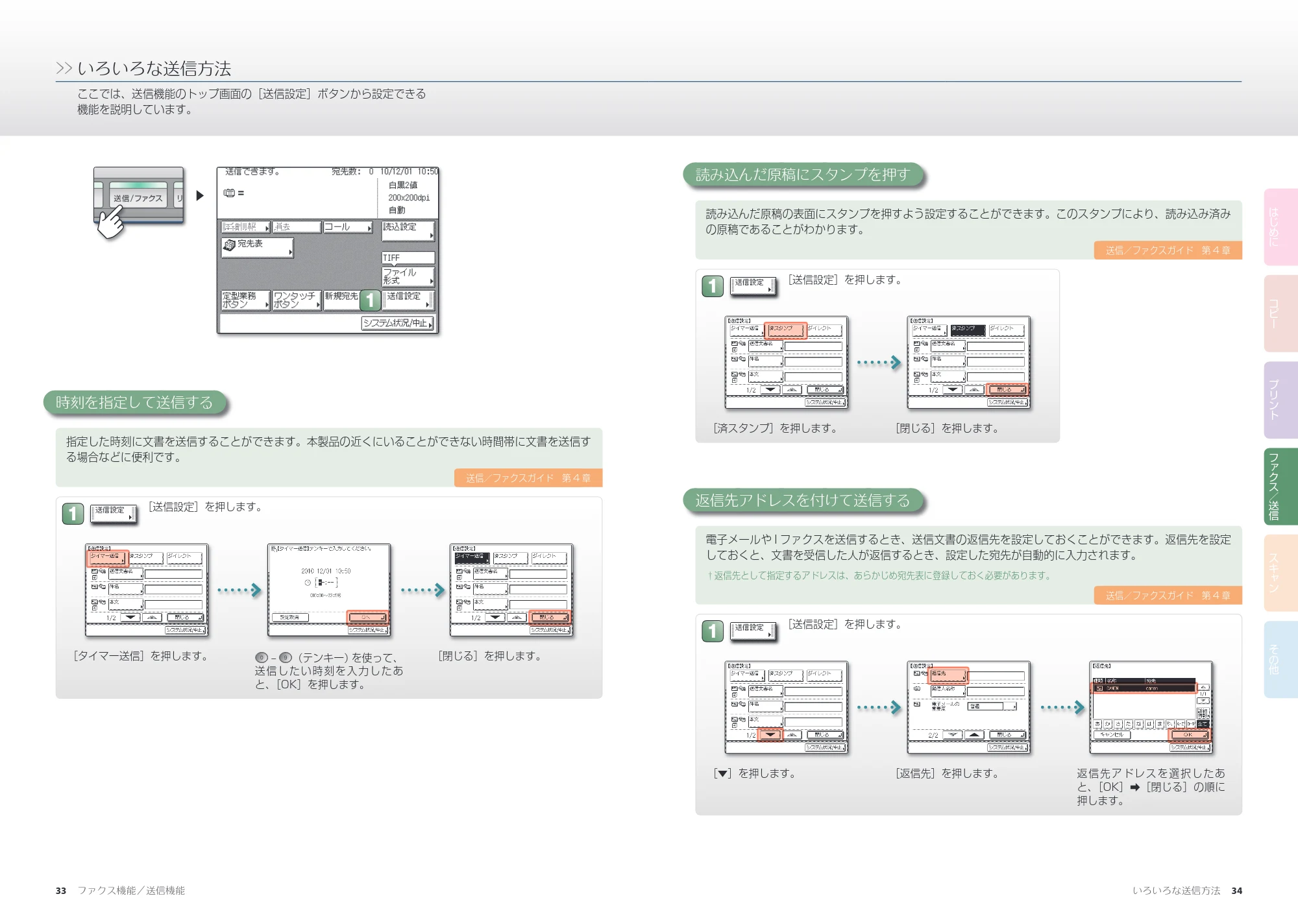Screen dimensions: 1298x918
Task: Open the コール recall menu
Action: (x=349, y=227)
